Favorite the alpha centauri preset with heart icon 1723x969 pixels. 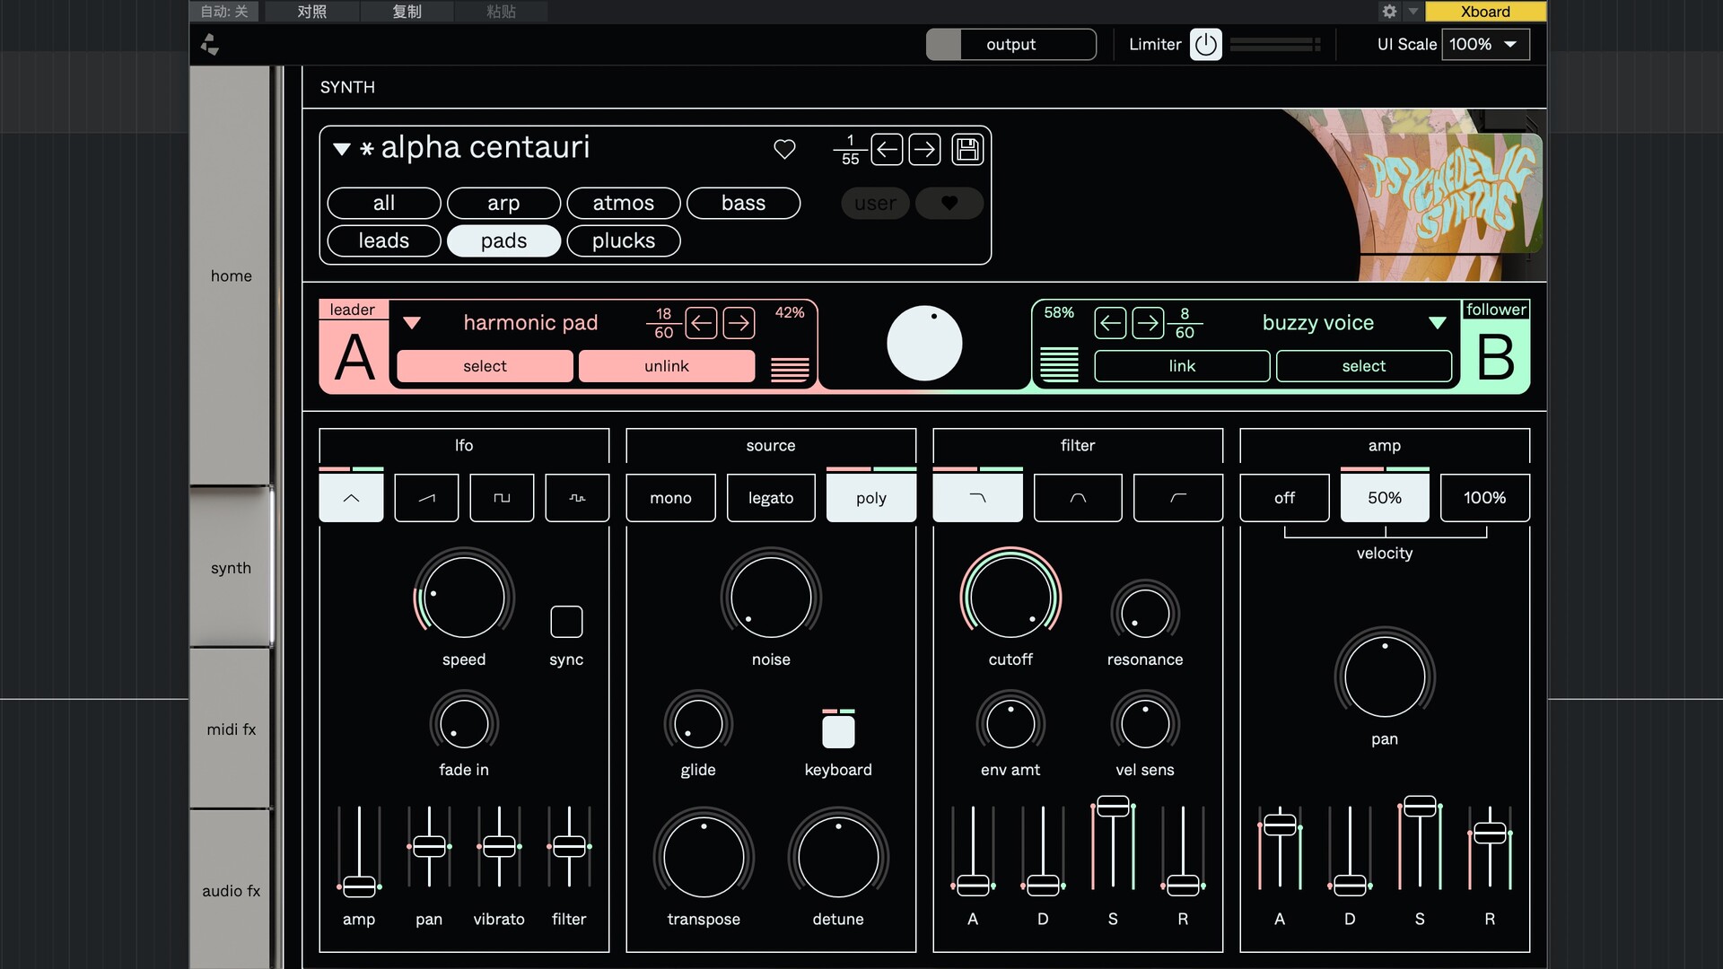[784, 149]
